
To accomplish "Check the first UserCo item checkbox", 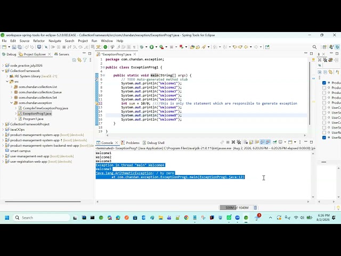I will (324, 108).
